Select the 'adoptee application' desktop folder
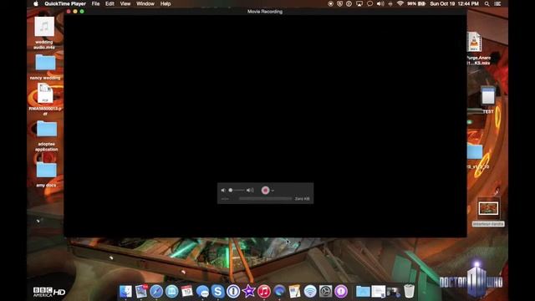535x301 pixels. (47, 135)
